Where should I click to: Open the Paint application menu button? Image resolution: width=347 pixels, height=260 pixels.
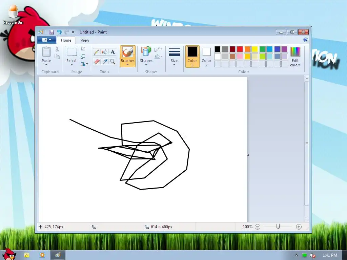pos(46,40)
